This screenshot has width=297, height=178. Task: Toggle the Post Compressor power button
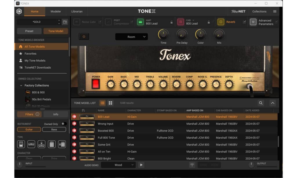click(108, 22)
